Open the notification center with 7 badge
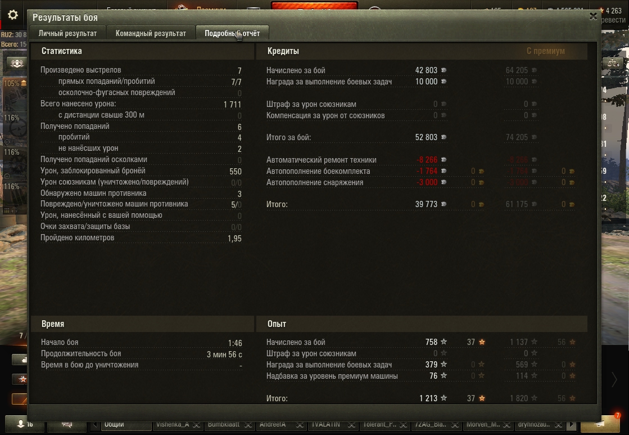The width and height of the screenshot is (629, 435). (600, 424)
